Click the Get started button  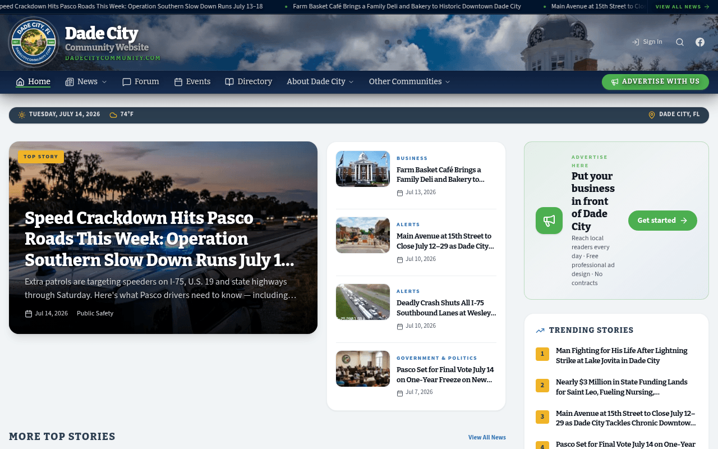[662, 221]
